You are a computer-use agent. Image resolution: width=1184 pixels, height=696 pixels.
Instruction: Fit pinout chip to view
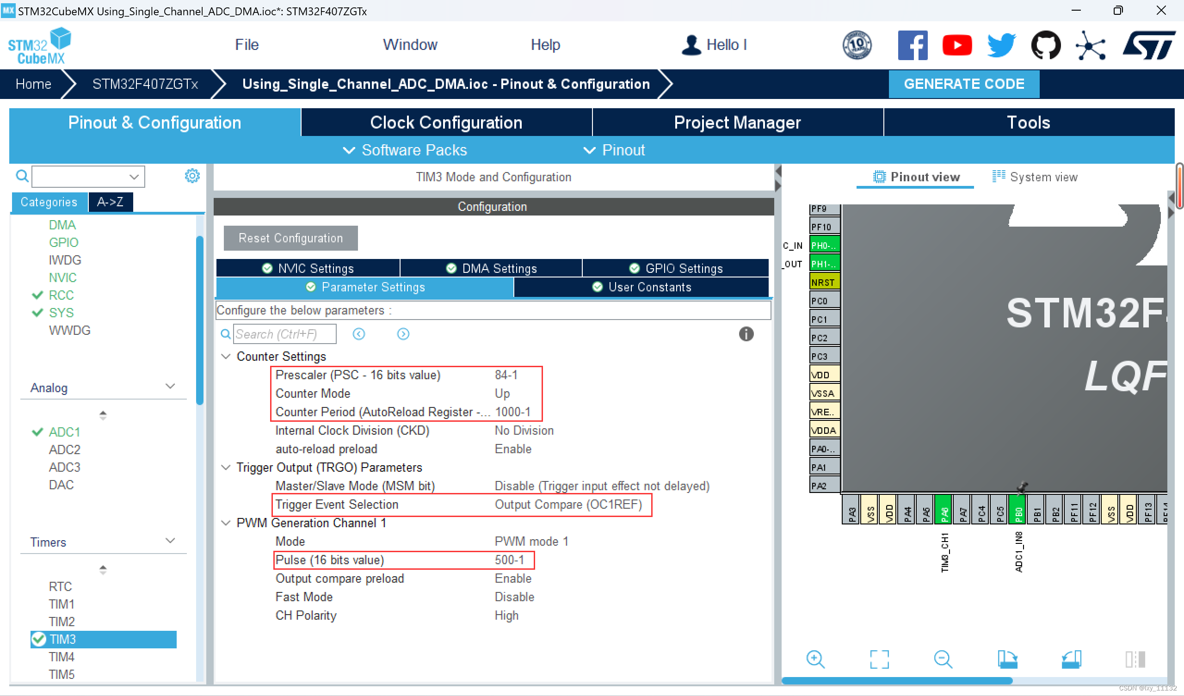880,659
